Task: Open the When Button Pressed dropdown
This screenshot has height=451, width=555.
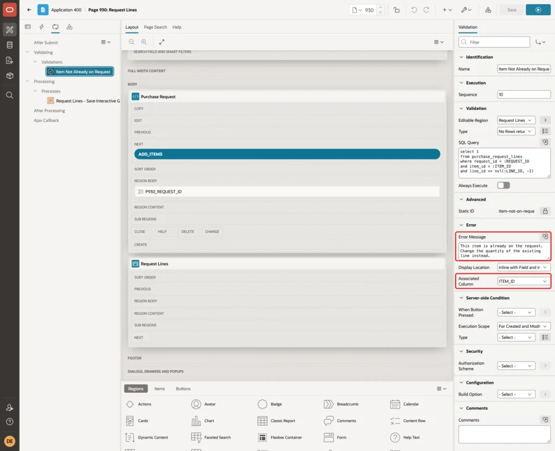Action: (x=516, y=312)
